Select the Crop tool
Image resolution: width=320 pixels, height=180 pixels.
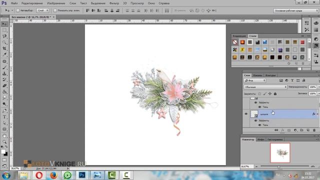(x=4, y=48)
